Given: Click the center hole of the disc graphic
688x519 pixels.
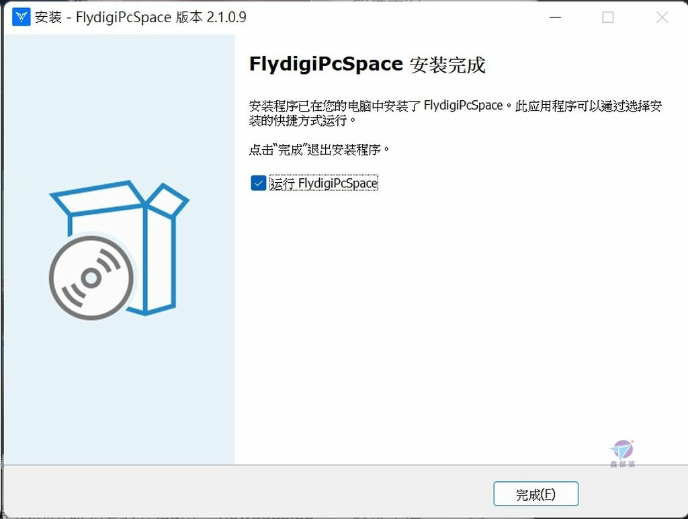Looking at the screenshot, I should (x=91, y=278).
